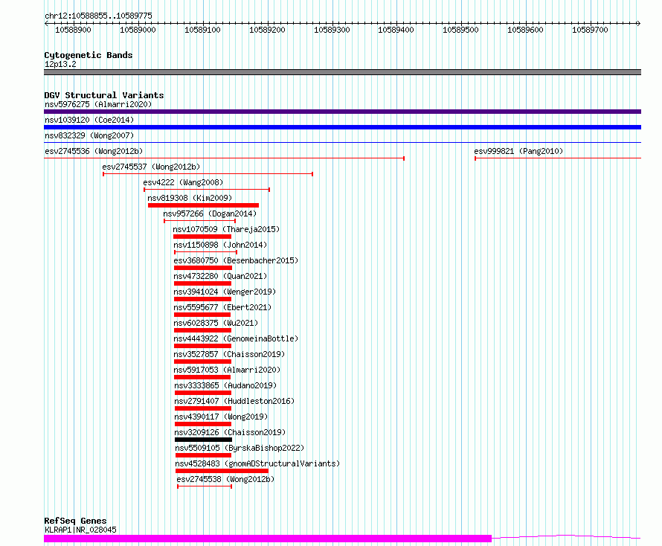Click the magenta KLRAP1 gene bar
Image resolution: width=662 pixels, height=546 pixels.
click(268, 539)
